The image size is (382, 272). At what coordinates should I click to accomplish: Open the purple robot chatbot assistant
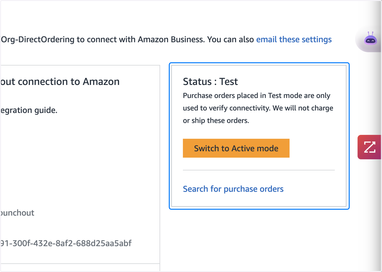[x=370, y=39]
